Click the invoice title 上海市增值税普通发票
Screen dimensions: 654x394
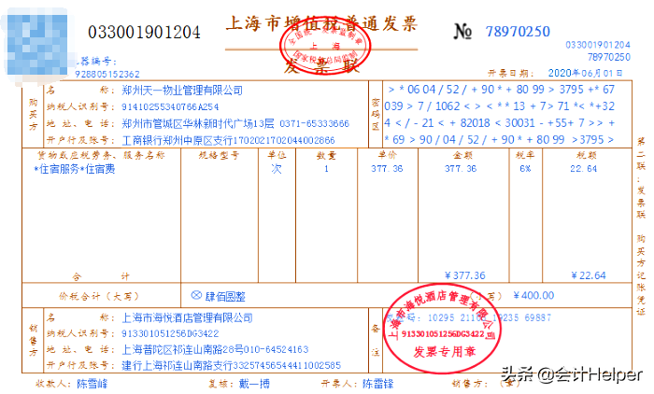(x=321, y=23)
